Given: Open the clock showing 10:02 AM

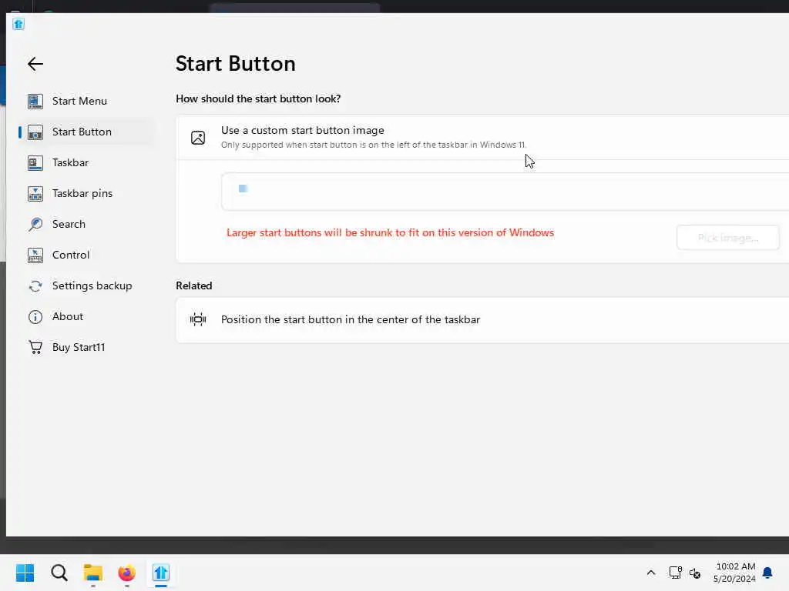Looking at the screenshot, I should coord(734,573).
